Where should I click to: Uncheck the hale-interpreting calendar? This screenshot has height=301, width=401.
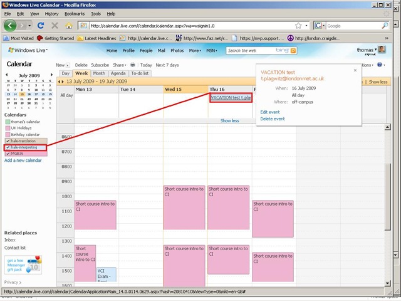[x=7, y=147]
